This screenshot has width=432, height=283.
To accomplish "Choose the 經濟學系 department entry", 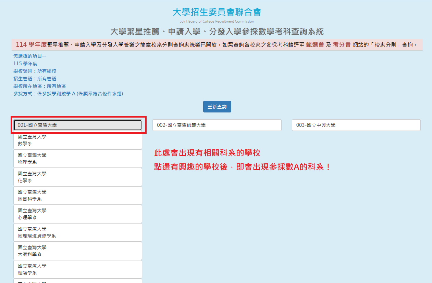I will (77, 269).
